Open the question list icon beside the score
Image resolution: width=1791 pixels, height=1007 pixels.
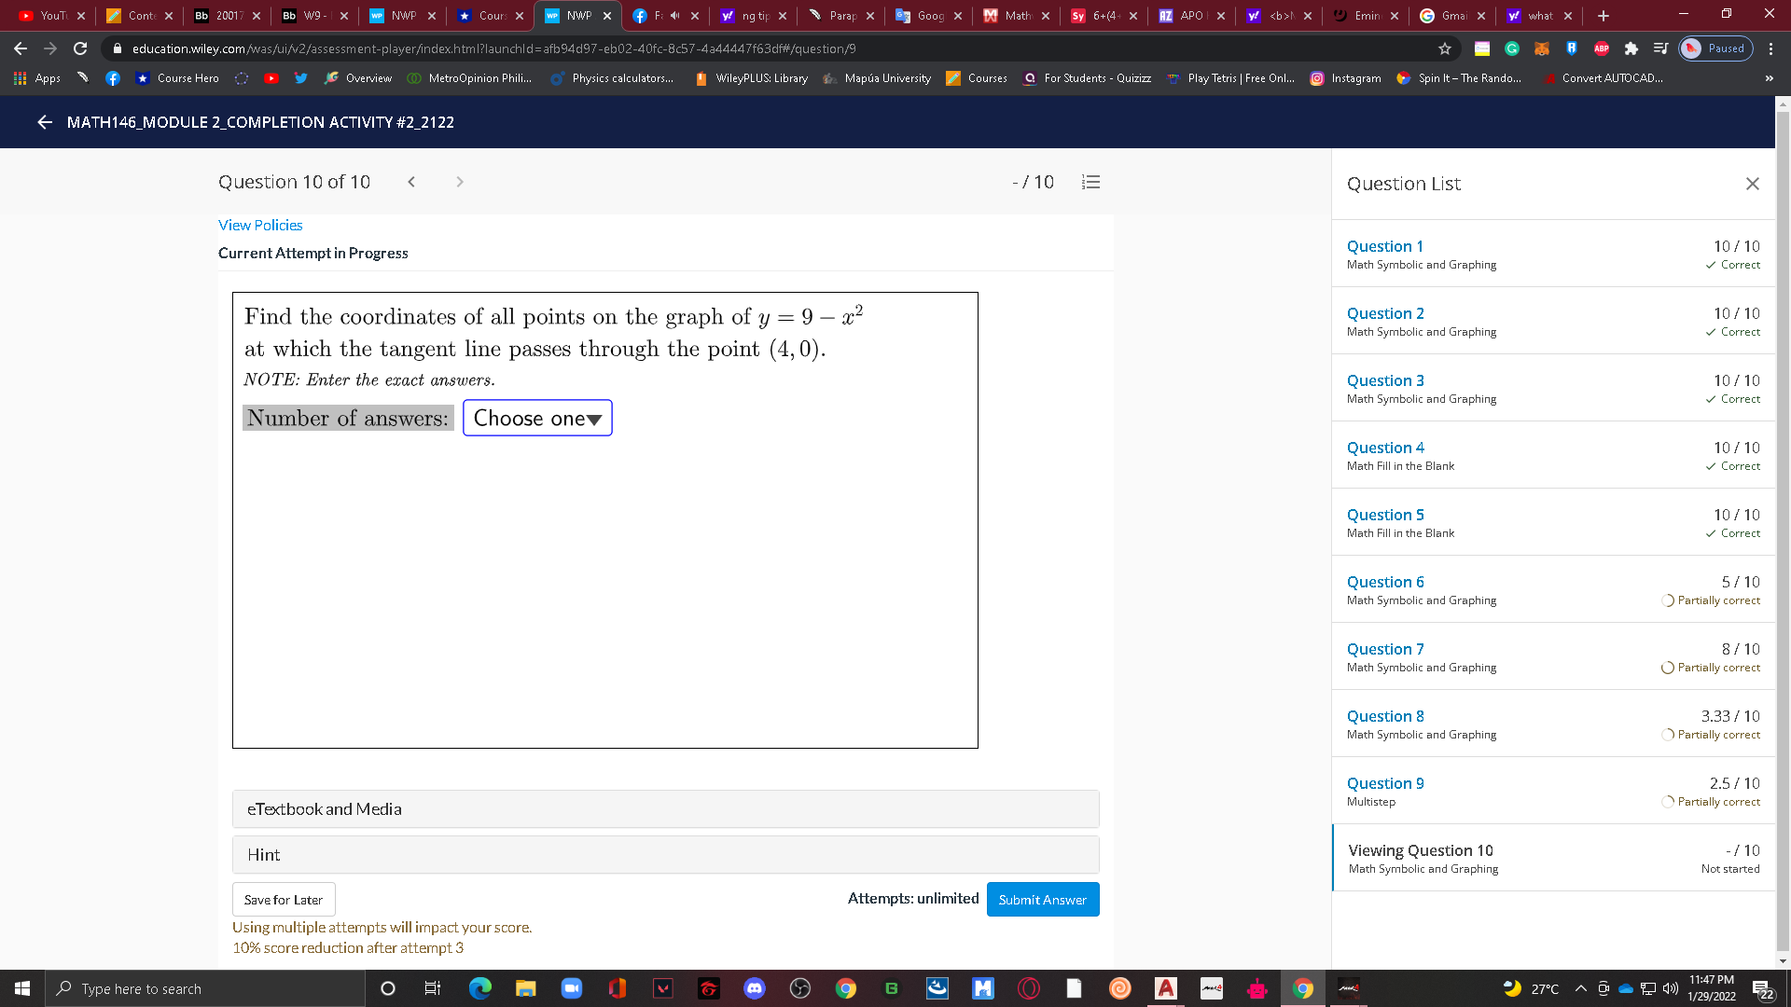point(1090,182)
